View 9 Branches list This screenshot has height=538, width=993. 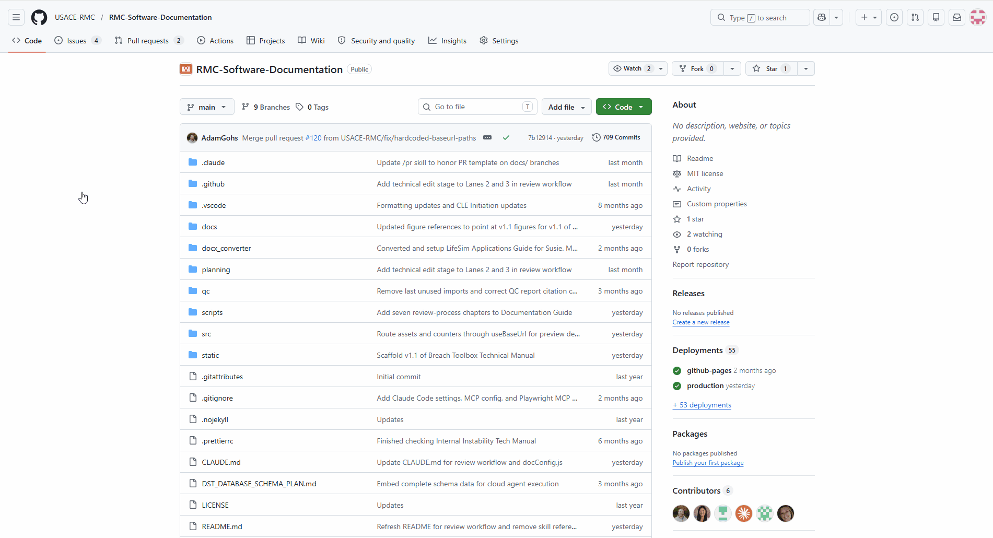coord(266,107)
